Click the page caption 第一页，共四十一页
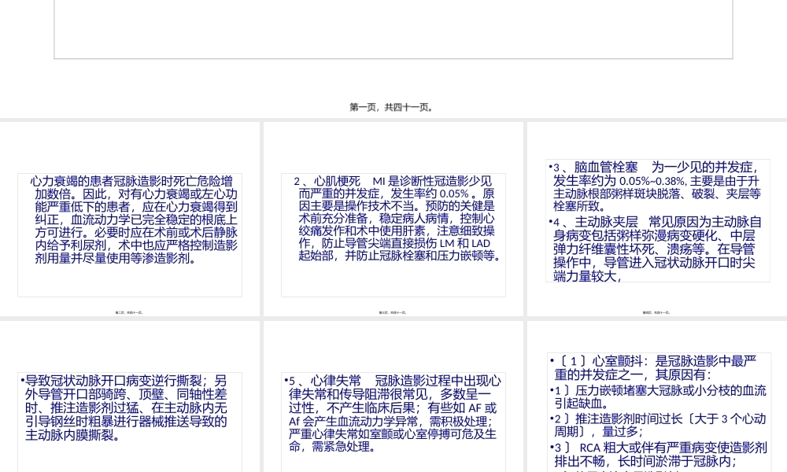The height and width of the screenshot is (472, 787). point(391,107)
